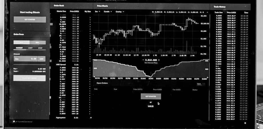The width and height of the screenshot is (263, 129).
Task: Click the Fee (USD) column header
Action: coord(177,90)
